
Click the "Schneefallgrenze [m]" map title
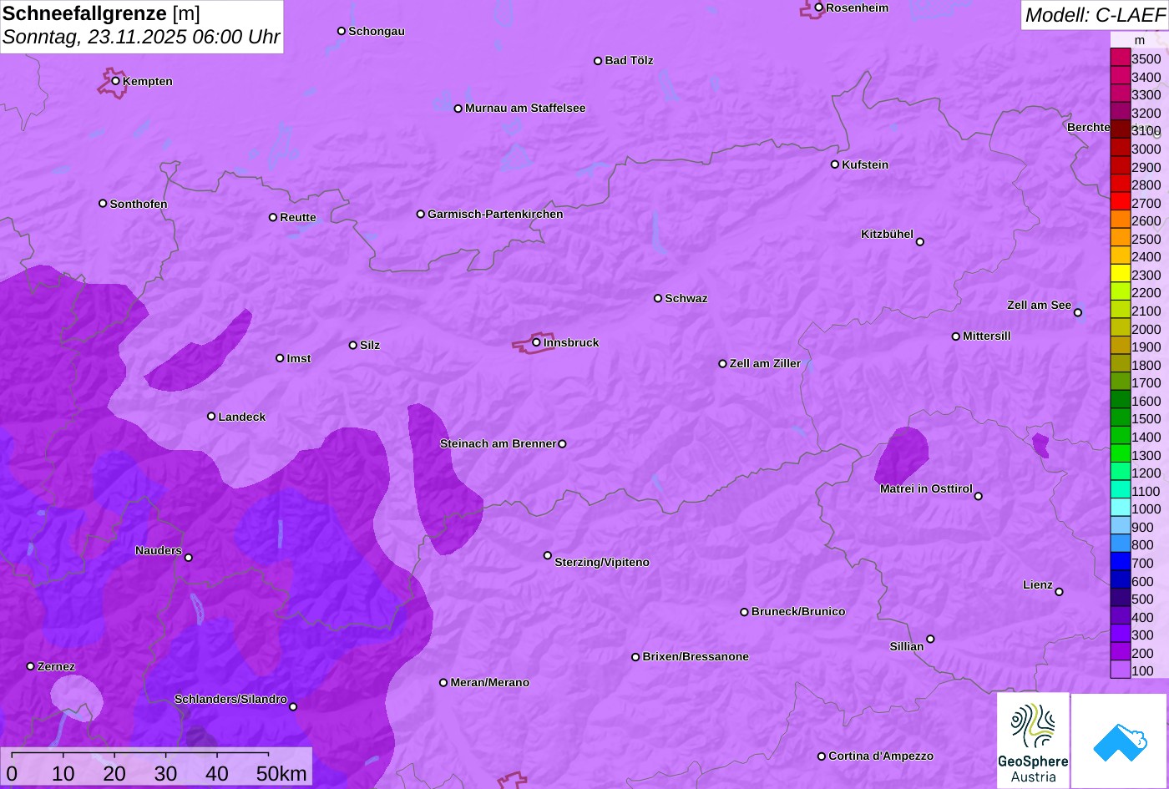(102, 13)
